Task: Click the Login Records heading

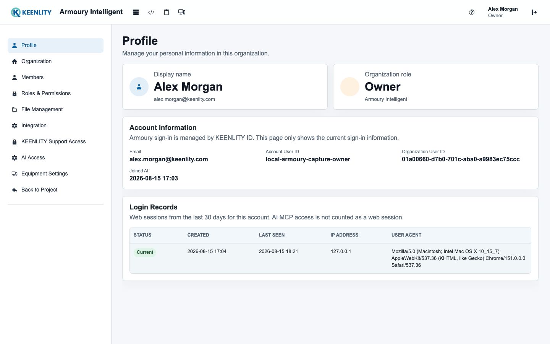Action: (153, 207)
